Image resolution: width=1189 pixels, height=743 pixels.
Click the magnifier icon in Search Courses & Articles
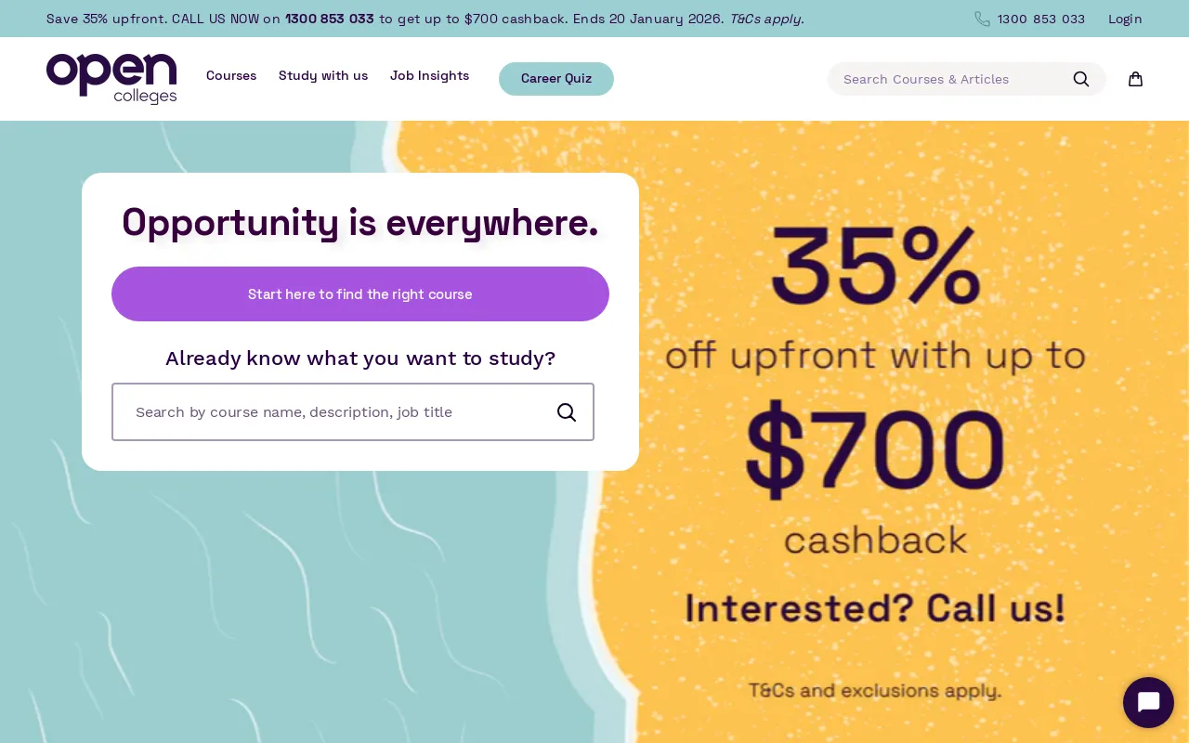[1080, 79]
